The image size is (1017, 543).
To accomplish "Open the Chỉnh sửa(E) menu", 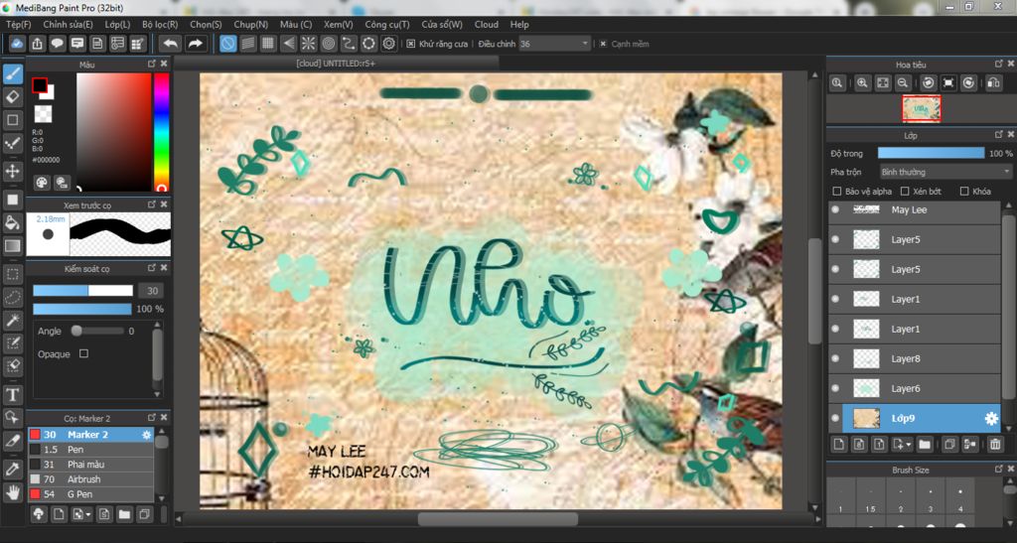I will click(x=68, y=24).
